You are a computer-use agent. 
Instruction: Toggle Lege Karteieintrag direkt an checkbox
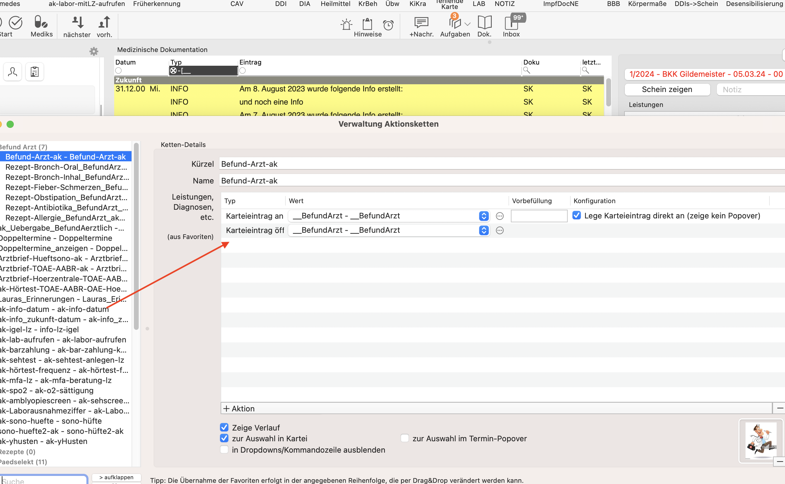pos(577,215)
